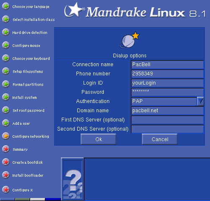Confirm dialup options with Ok
This screenshot has width=210, height=201.
98,139
